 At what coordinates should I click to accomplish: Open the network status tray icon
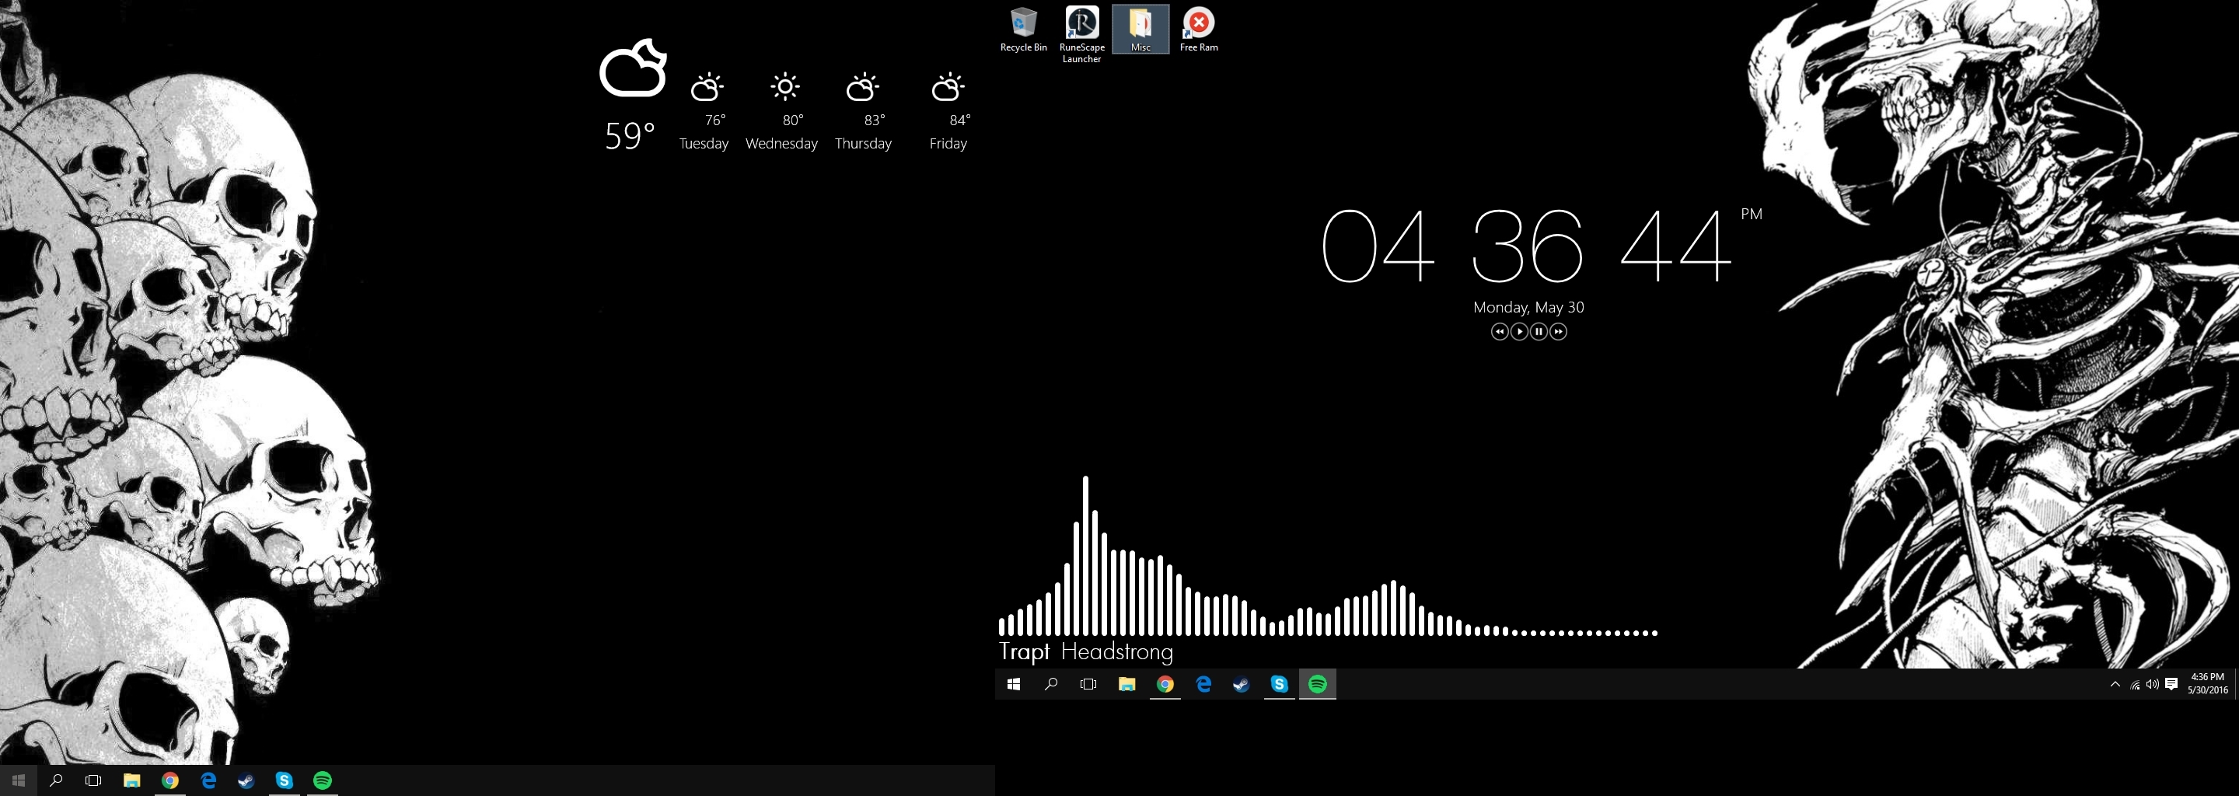(2135, 684)
